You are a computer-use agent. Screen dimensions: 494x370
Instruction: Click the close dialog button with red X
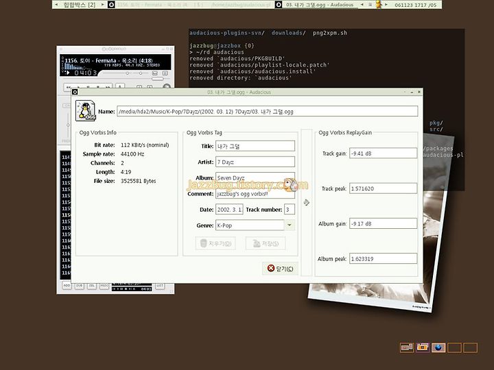280,269
